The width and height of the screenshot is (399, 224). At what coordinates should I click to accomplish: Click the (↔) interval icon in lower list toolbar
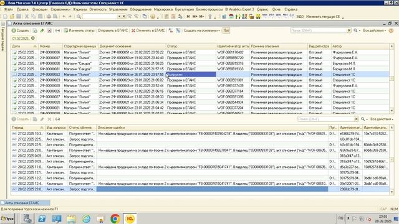(x=58, y=119)
